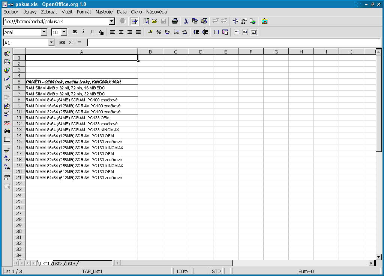
Task: Click the horizontal scrollbar right arrow
Action: [372, 263]
